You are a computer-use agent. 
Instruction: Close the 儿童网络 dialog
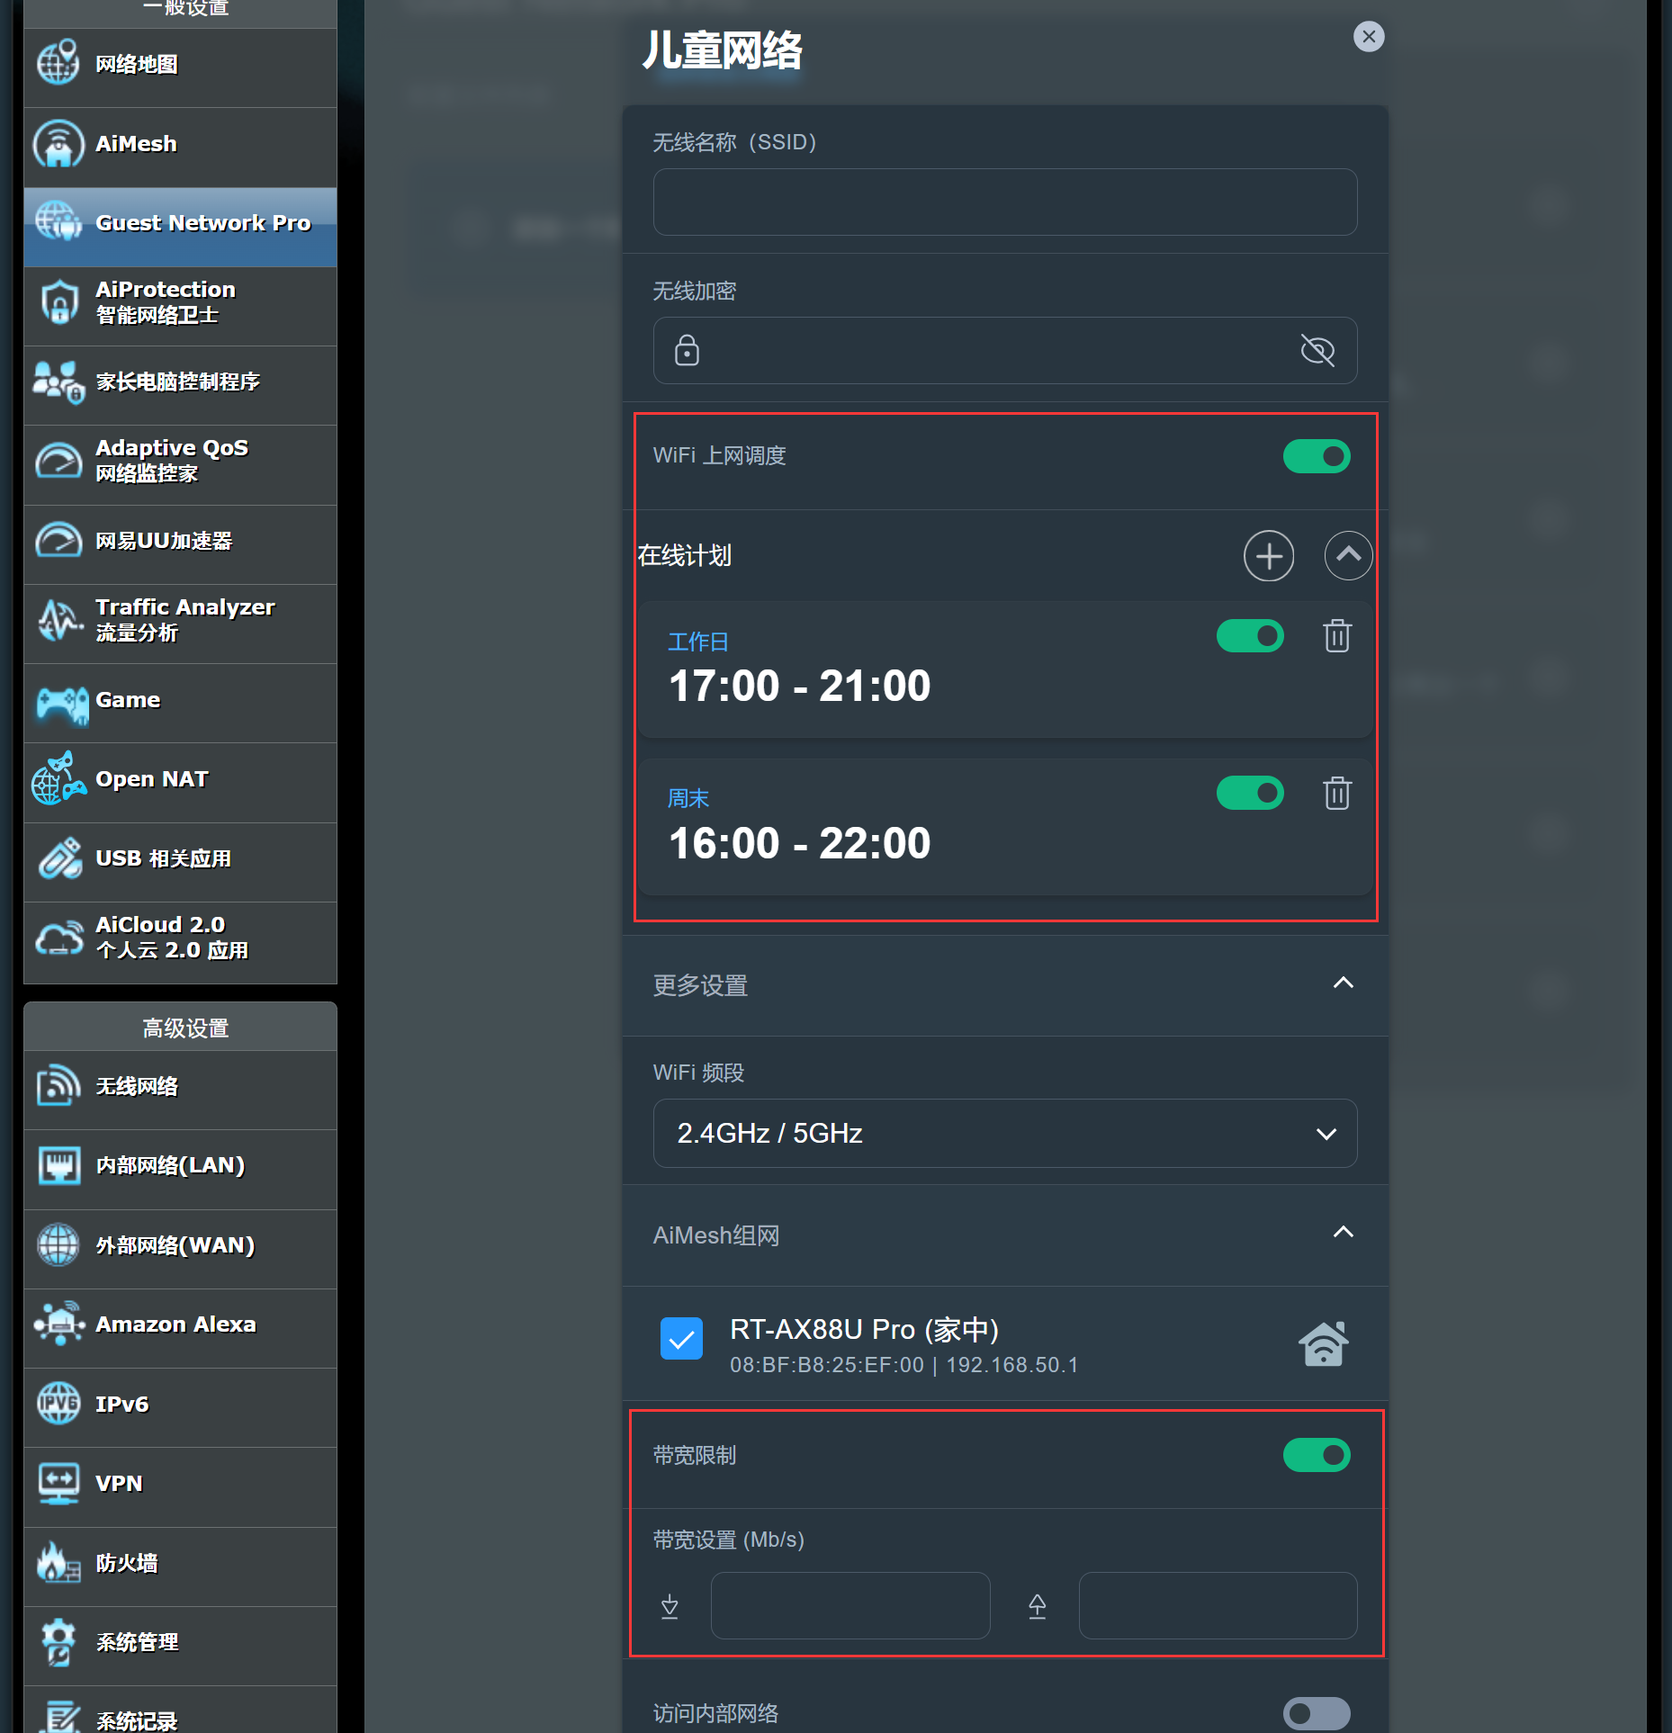pyautogui.click(x=1369, y=36)
